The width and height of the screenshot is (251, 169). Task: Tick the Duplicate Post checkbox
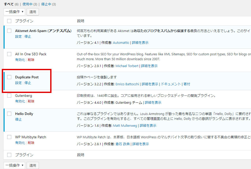tap(9, 77)
